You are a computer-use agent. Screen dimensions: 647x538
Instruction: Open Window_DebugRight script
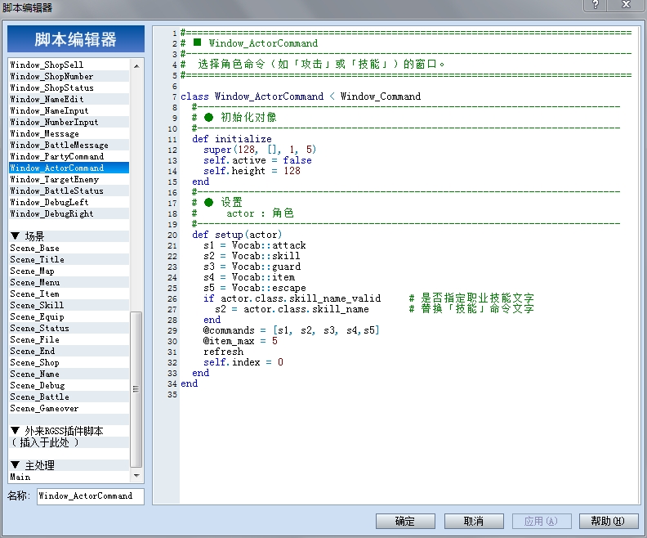pyautogui.click(x=69, y=213)
